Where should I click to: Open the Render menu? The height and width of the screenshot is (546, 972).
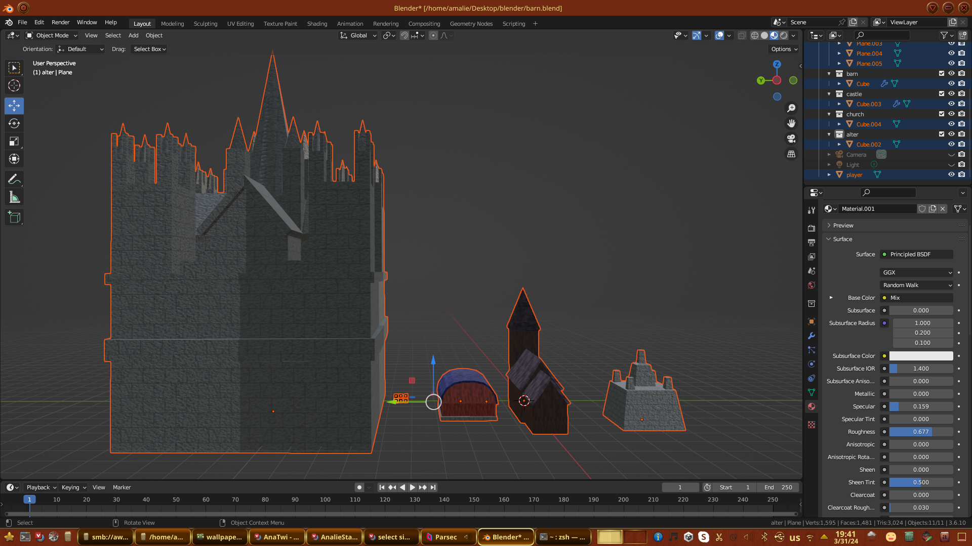(x=60, y=22)
